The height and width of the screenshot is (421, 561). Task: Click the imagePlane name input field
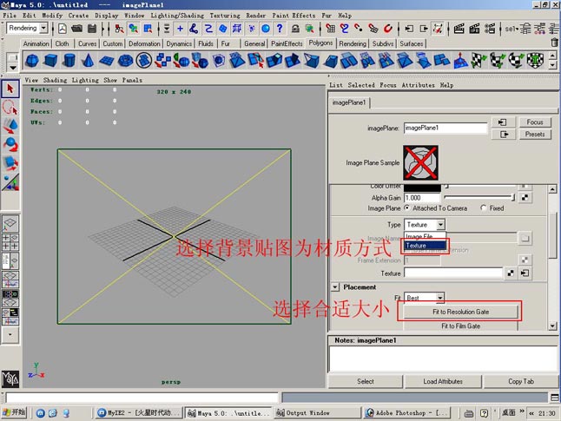pos(445,128)
